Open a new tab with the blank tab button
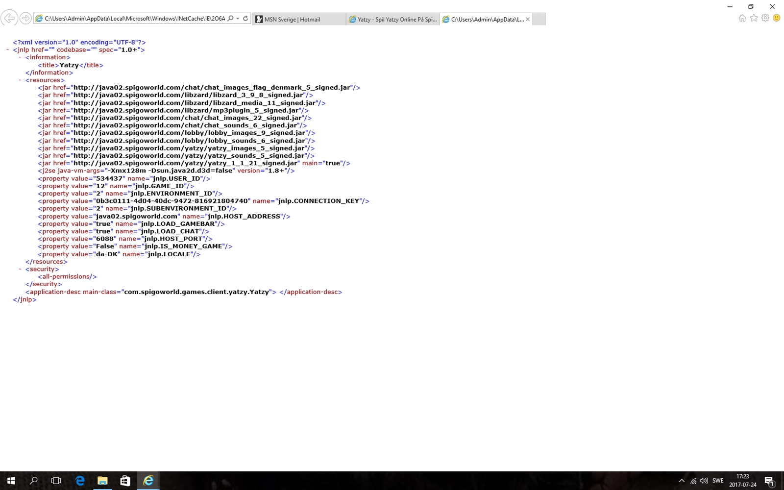This screenshot has height=490, width=784. tap(539, 19)
